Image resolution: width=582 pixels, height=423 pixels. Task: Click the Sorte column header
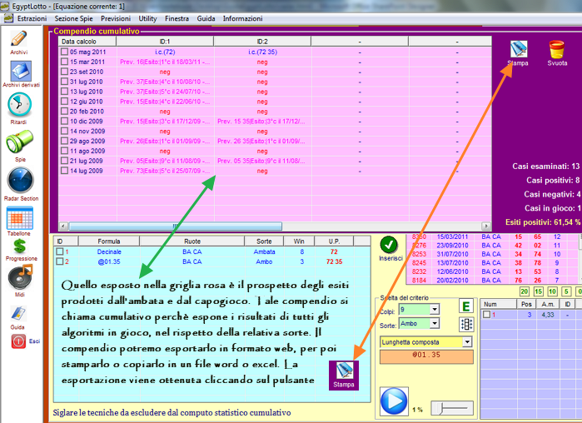click(x=264, y=241)
